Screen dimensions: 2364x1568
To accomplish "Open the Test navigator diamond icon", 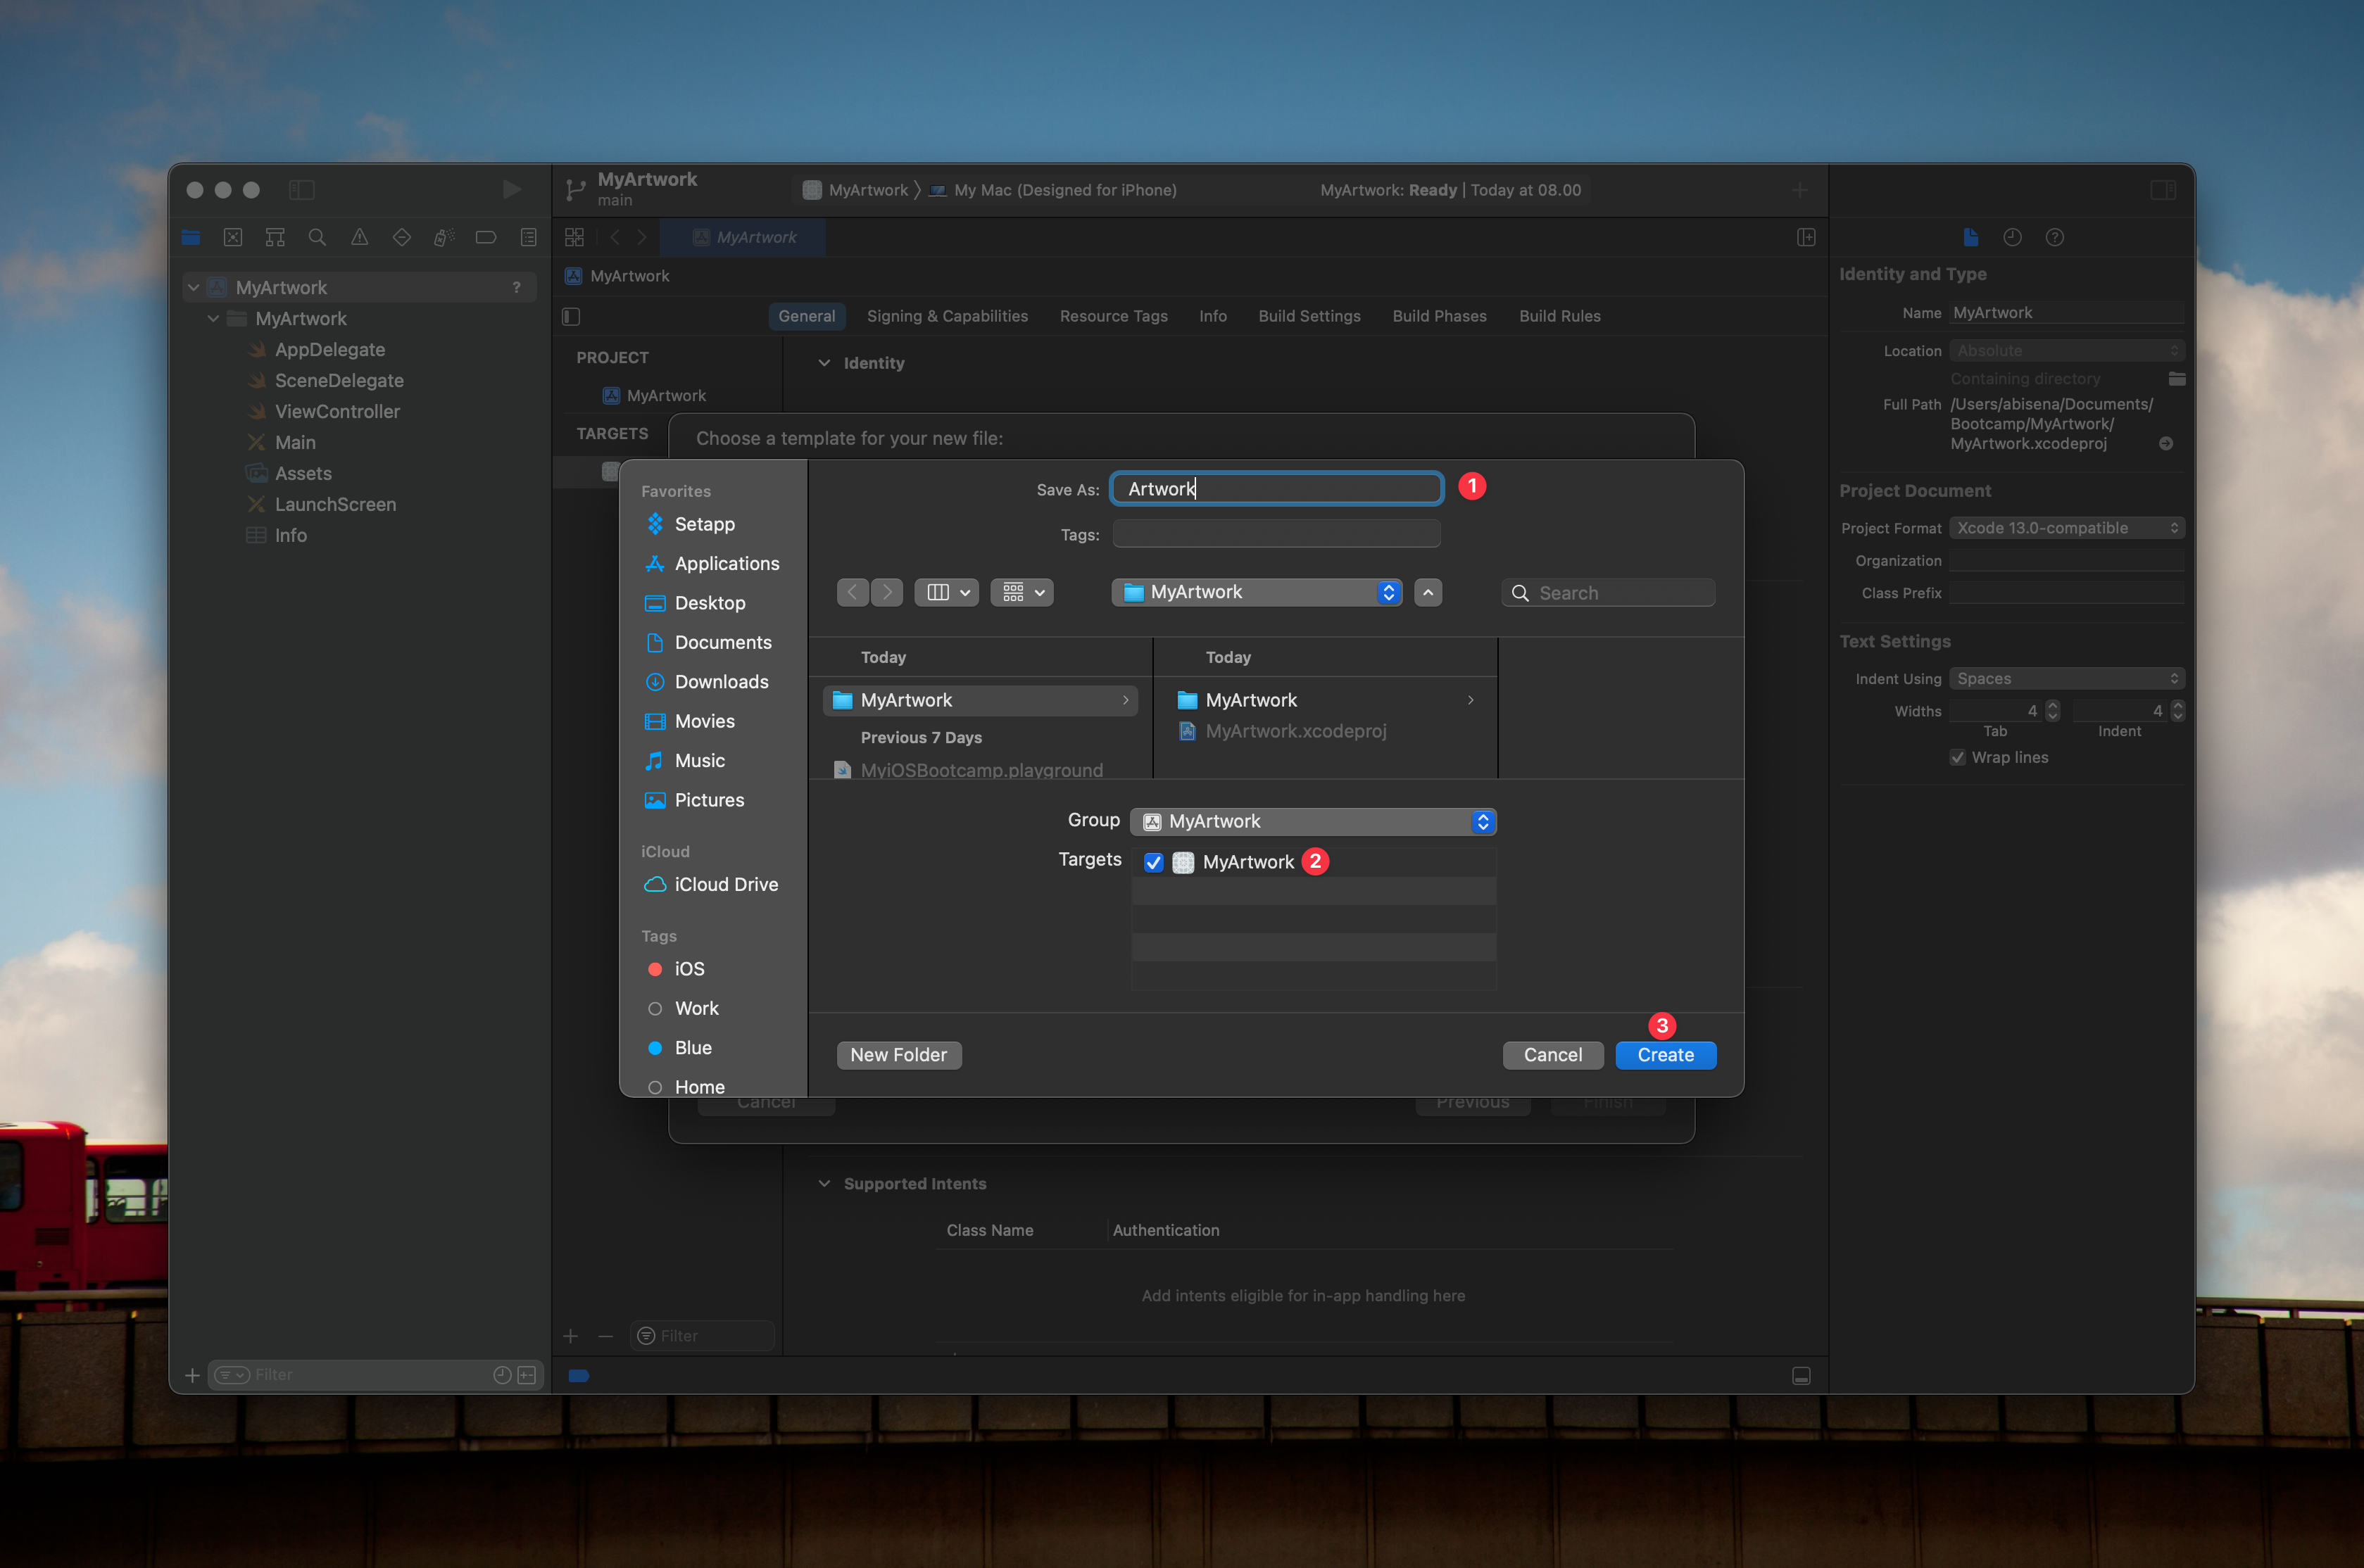I will 402,237.
